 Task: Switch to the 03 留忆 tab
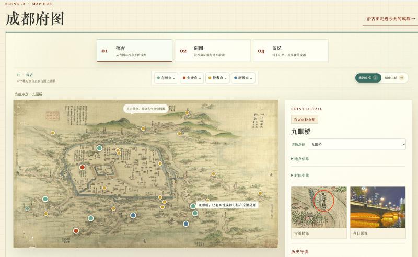click(x=291, y=51)
